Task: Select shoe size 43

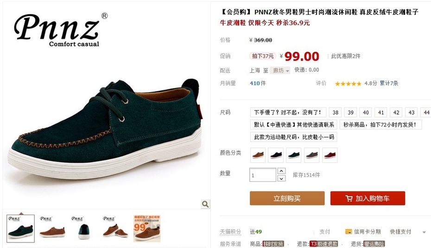Action: [x=411, y=112]
